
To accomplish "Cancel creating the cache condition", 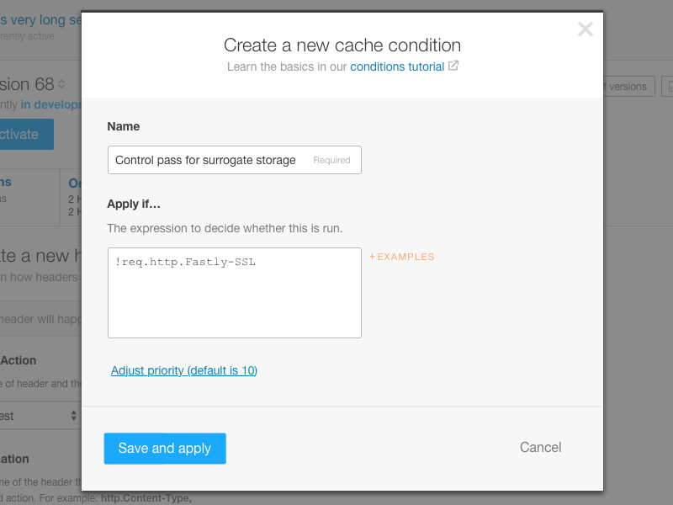I will pyautogui.click(x=540, y=447).
